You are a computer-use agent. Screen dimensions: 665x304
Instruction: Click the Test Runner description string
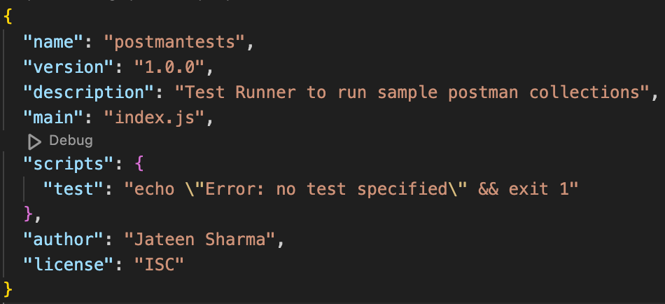point(416,92)
